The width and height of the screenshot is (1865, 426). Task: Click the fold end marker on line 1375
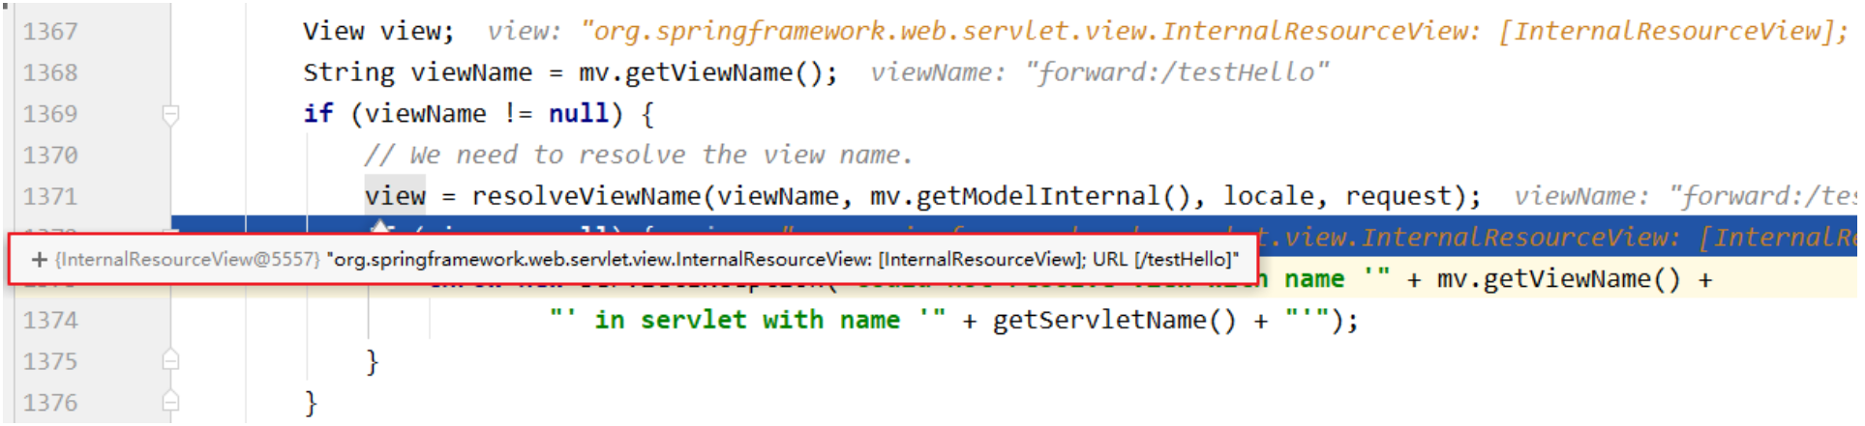tap(170, 361)
